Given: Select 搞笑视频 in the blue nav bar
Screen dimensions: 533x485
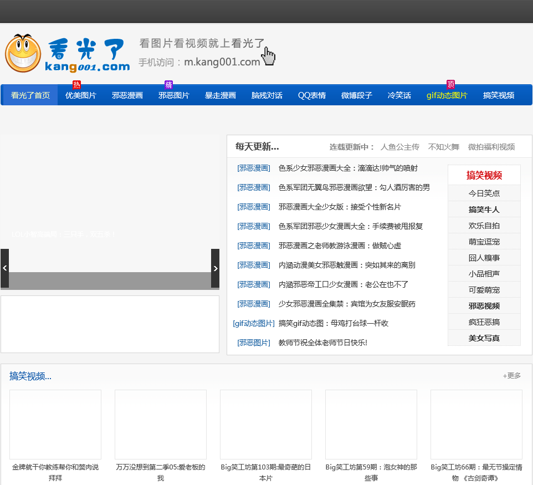Looking at the screenshot, I should coord(499,95).
